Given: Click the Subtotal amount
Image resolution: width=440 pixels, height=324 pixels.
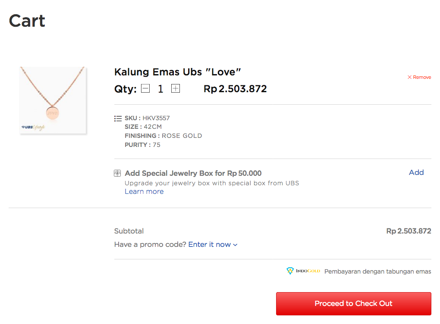Looking at the screenshot, I should point(409,231).
